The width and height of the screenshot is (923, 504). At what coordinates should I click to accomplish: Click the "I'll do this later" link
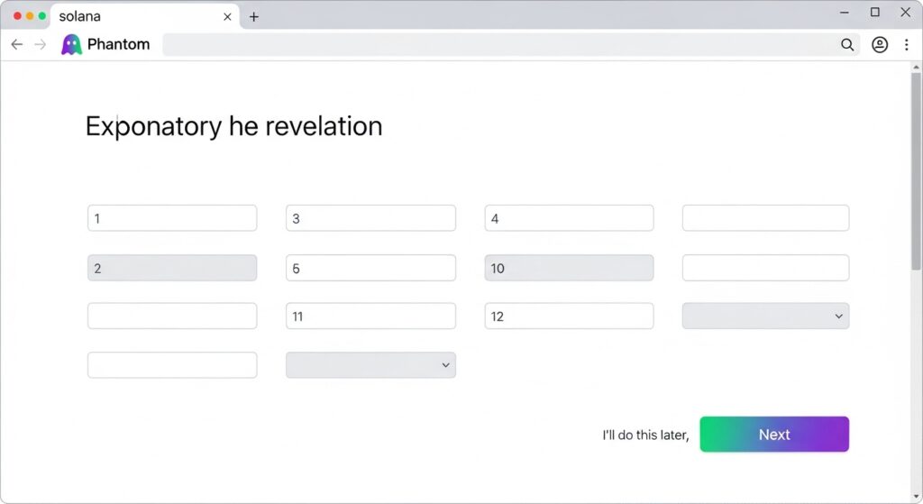[x=645, y=435]
